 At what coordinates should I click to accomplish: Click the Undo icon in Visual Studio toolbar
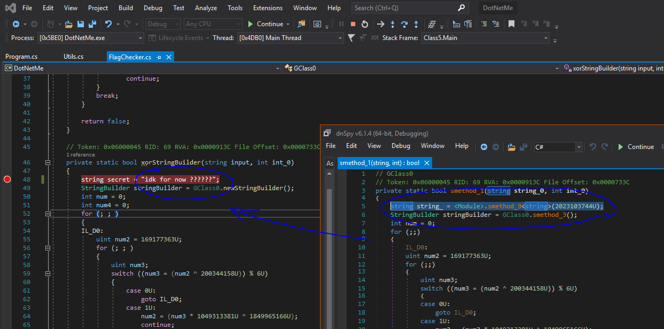pos(109,24)
